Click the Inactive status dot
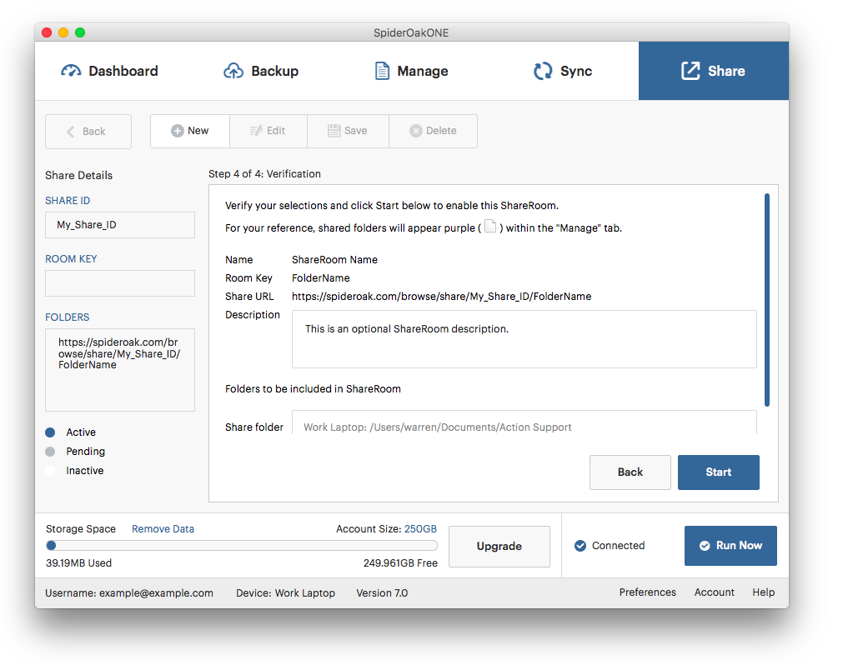 click(x=51, y=471)
